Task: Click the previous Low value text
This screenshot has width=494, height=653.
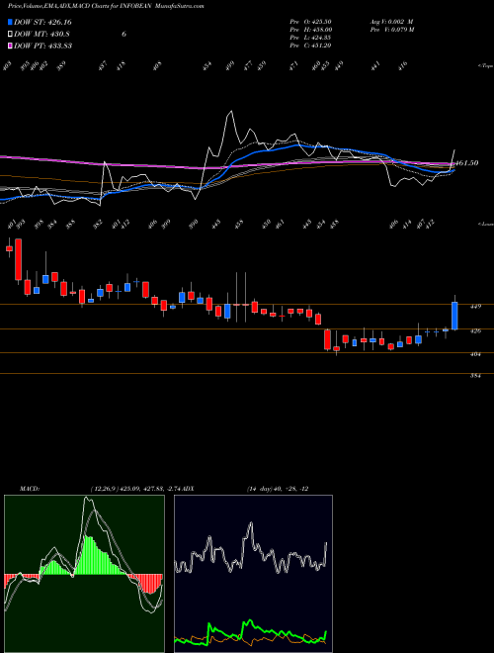Action: 310,38
